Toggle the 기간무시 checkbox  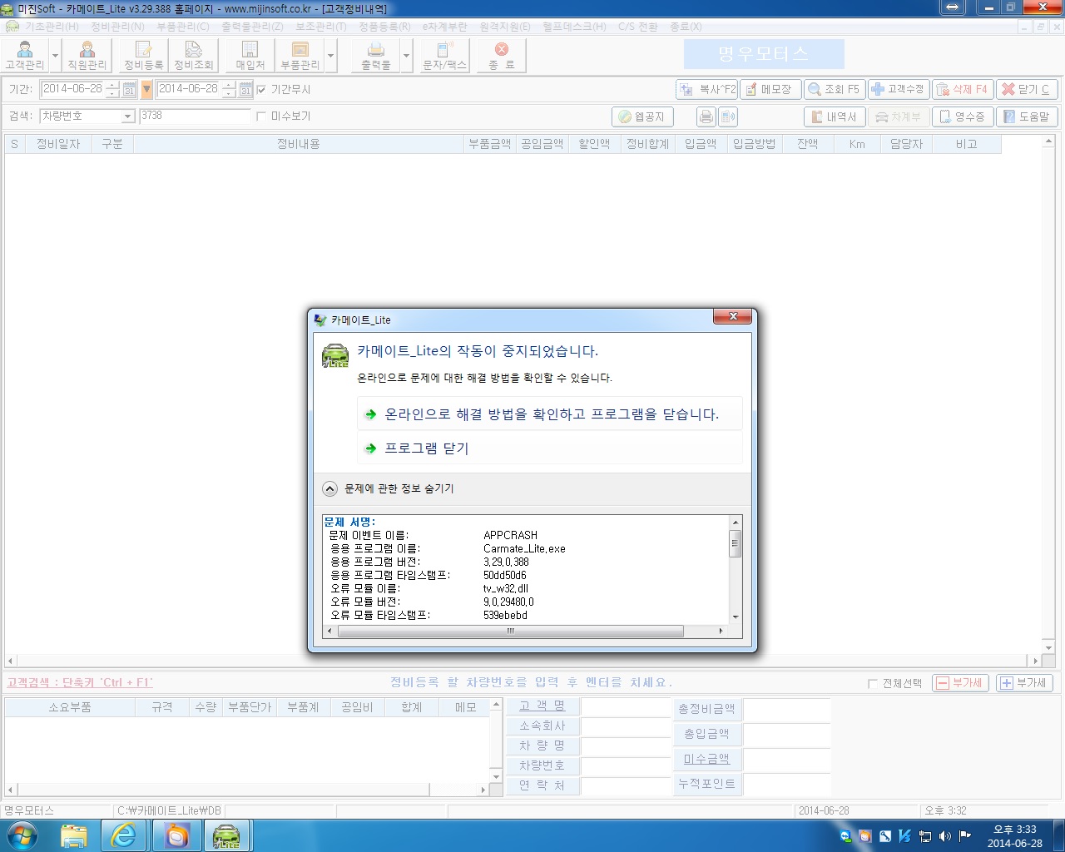[261, 90]
